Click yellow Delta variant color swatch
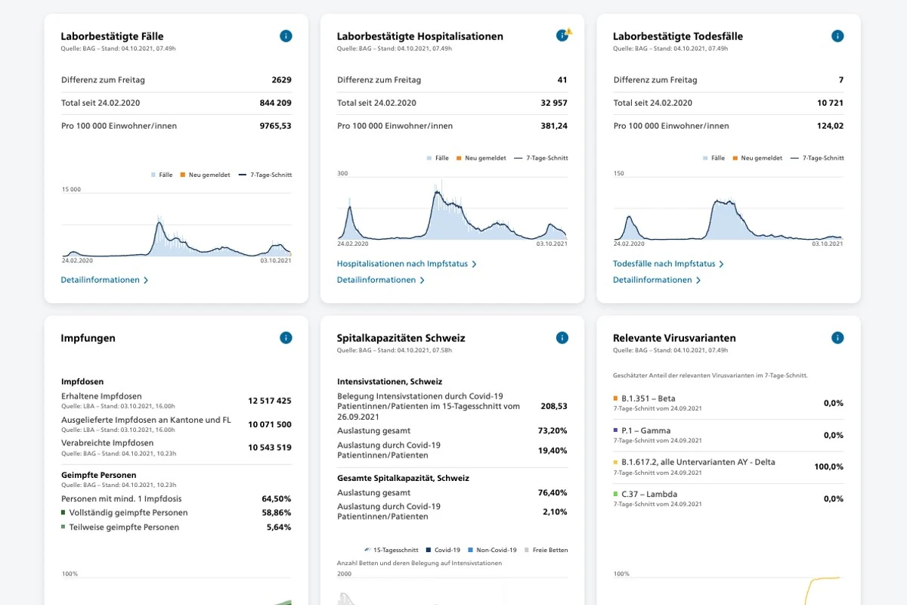 pyautogui.click(x=615, y=462)
